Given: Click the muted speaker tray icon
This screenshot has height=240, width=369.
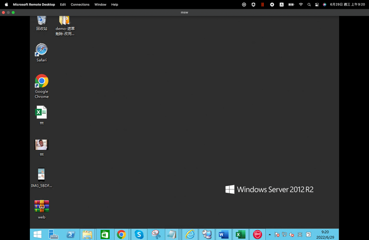Looking at the screenshot, I should [x=291, y=234].
